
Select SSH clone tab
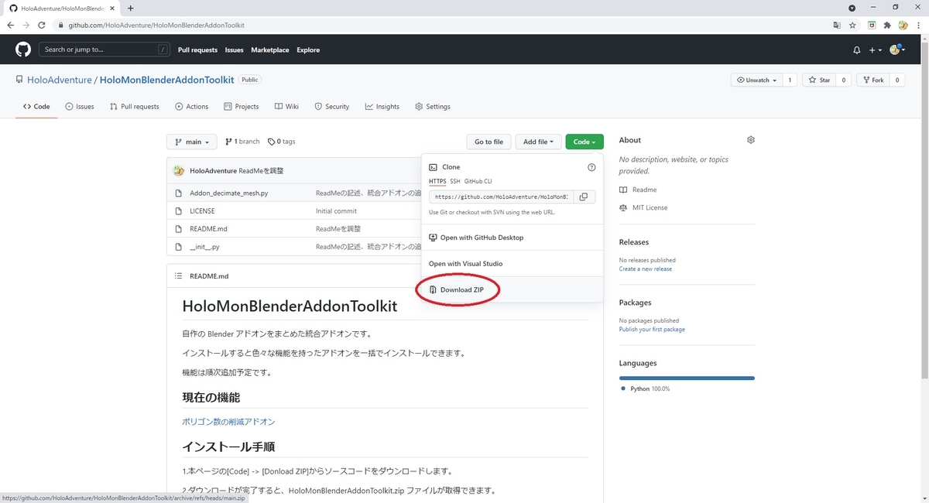(x=455, y=181)
